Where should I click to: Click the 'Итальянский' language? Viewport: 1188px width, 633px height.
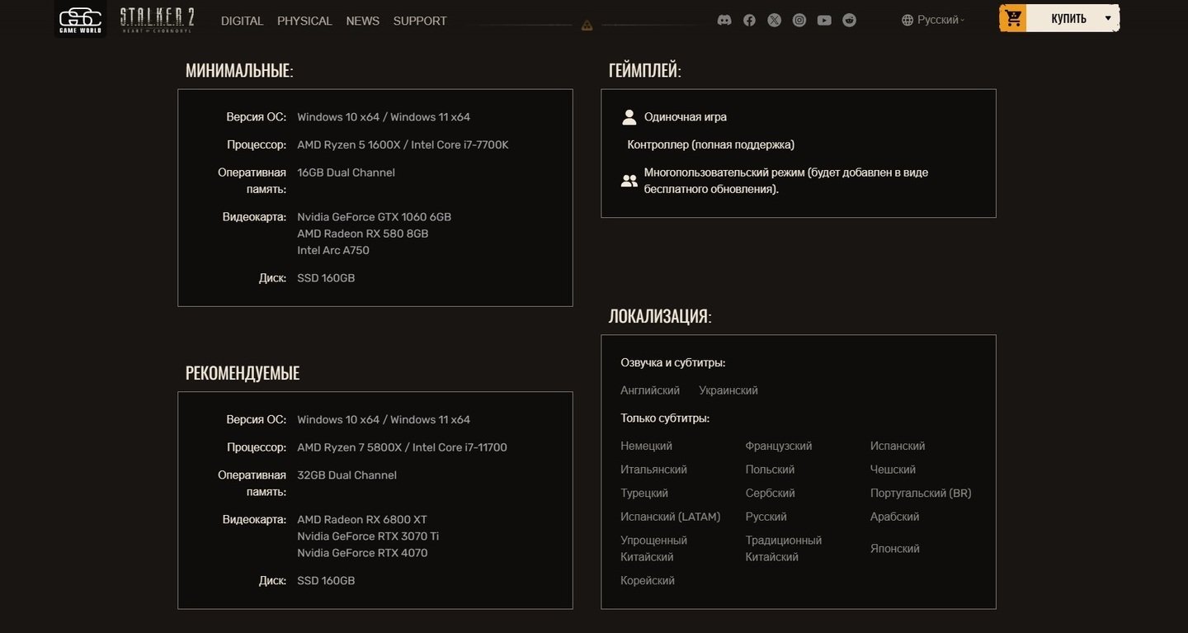coord(653,470)
